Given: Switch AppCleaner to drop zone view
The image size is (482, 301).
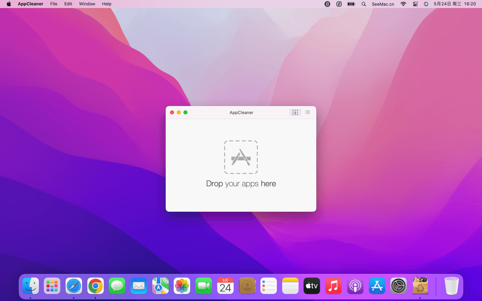Looking at the screenshot, I should click(x=295, y=112).
